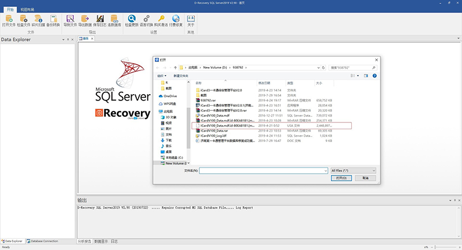Click the 检查更新 check update icon
This screenshot has height=250, width=462.
(x=132, y=18)
